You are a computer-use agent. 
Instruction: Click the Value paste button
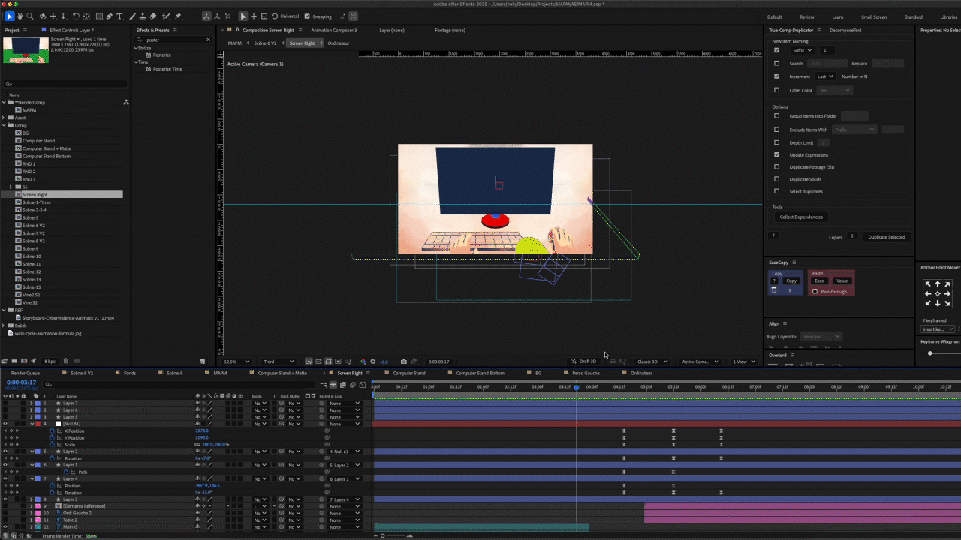842,280
